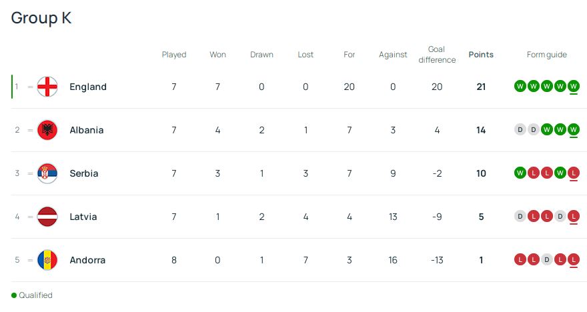Click Latvia's first draw form badge
Image resolution: width=587 pixels, height=312 pixels.
click(x=520, y=217)
